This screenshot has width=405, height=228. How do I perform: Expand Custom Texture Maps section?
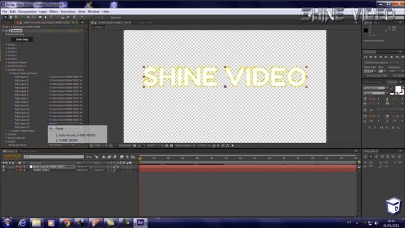pos(10,131)
